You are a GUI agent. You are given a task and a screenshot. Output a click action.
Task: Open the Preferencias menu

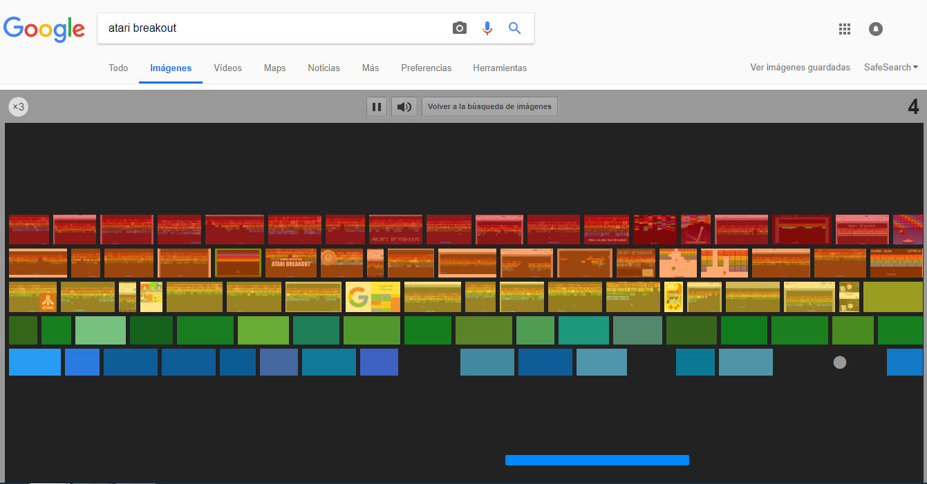coord(426,68)
